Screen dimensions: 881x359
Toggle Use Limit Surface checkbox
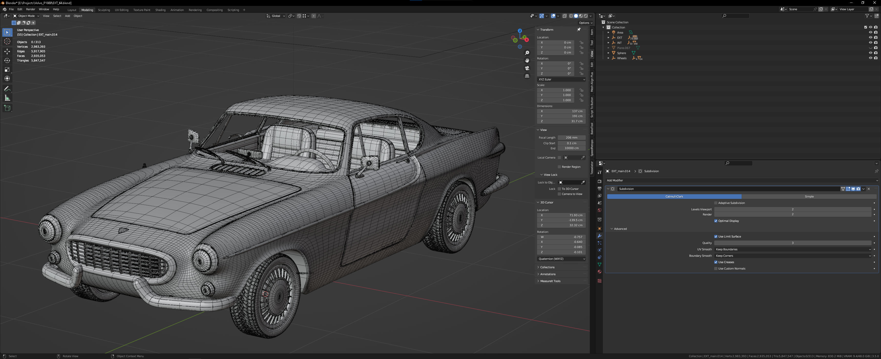[716, 237]
